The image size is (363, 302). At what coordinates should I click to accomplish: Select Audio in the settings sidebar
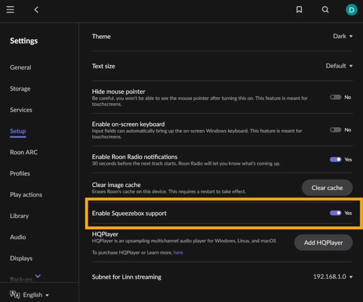tap(18, 237)
